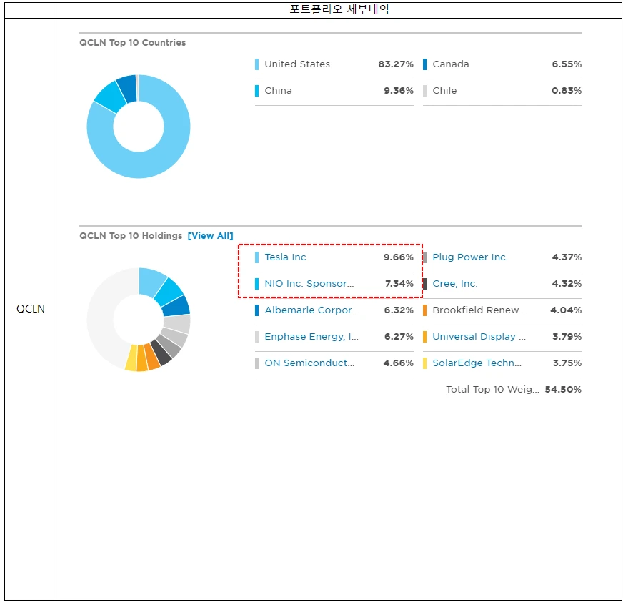This screenshot has height=605, width=628.
Task: Click the Total Top 10 54.50% value
Action: pos(563,389)
